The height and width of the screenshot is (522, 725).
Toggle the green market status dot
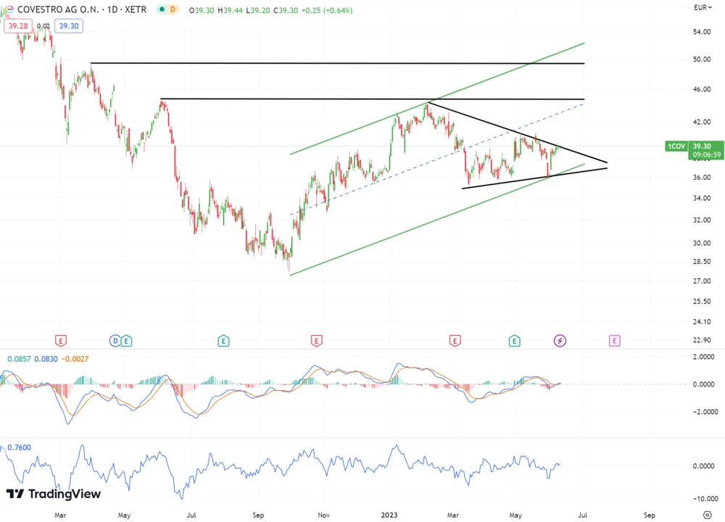[162, 9]
